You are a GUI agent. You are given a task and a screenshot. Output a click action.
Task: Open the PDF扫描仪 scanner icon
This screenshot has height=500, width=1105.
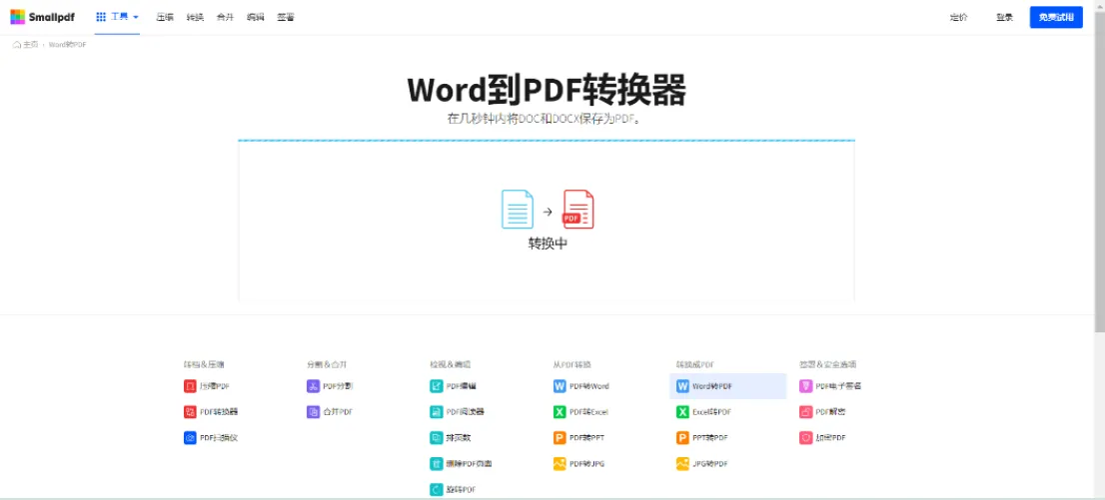190,438
